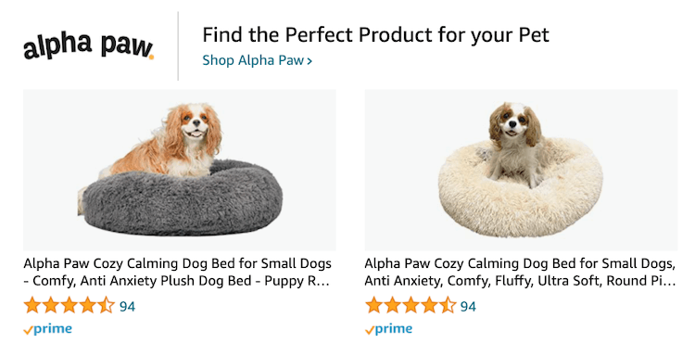Click the half-filled fifth star of the grey bed rating

106,306
